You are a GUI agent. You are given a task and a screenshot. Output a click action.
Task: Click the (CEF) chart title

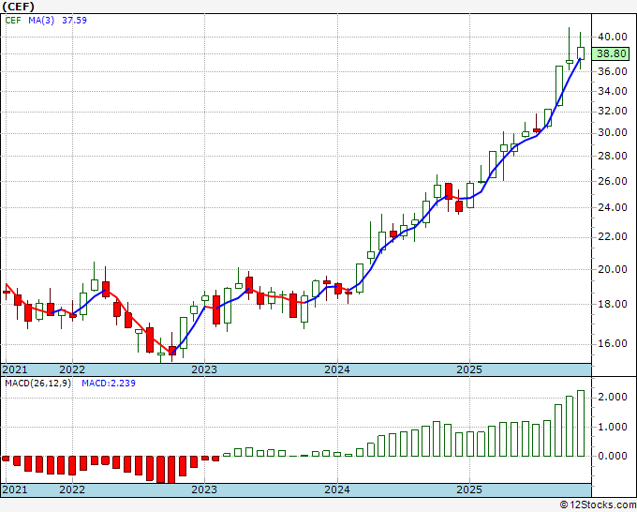pos(18,7)
